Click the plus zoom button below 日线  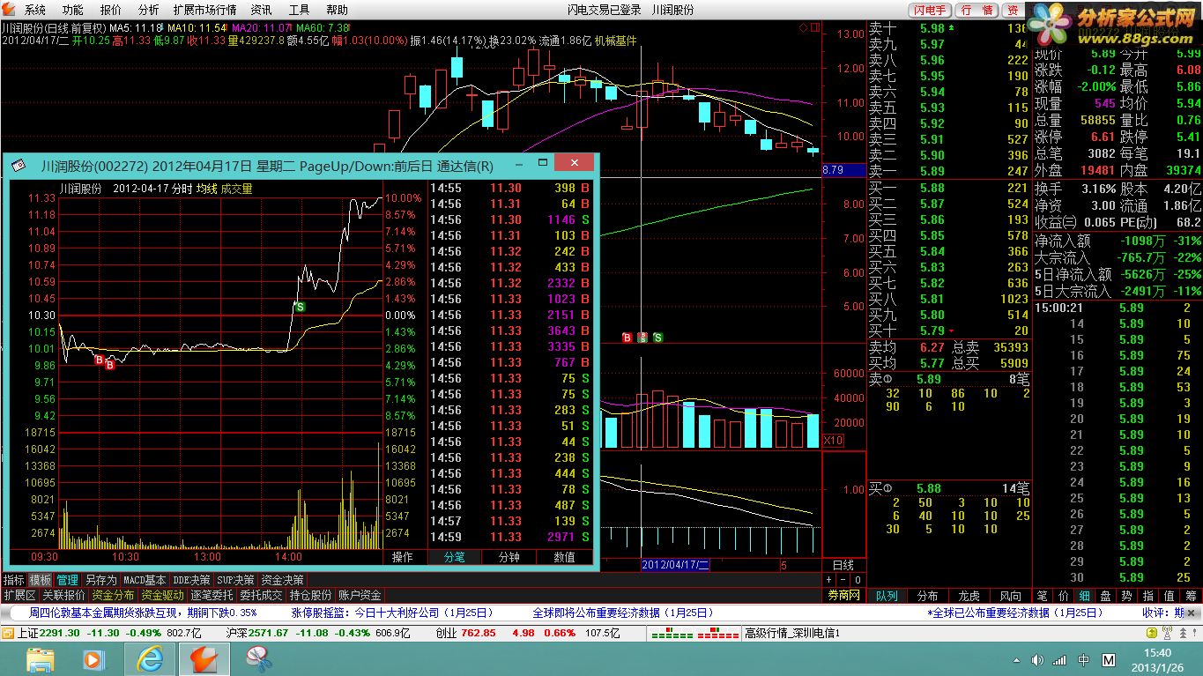pos(829,580)
